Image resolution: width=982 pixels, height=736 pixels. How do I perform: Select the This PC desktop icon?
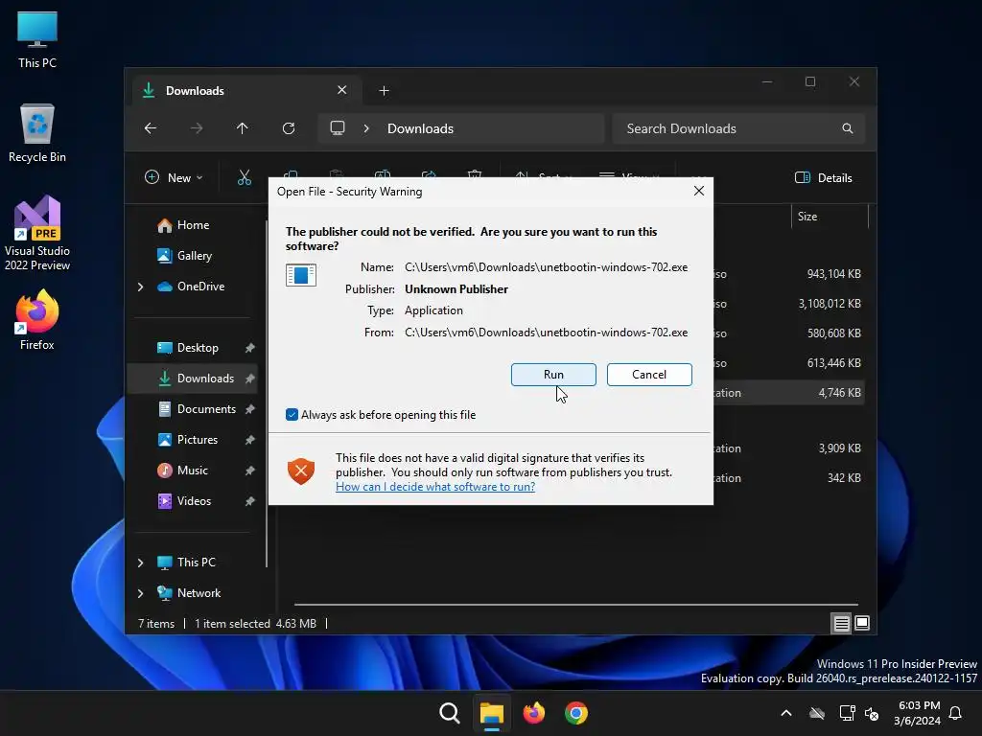(x=37, y=39)
